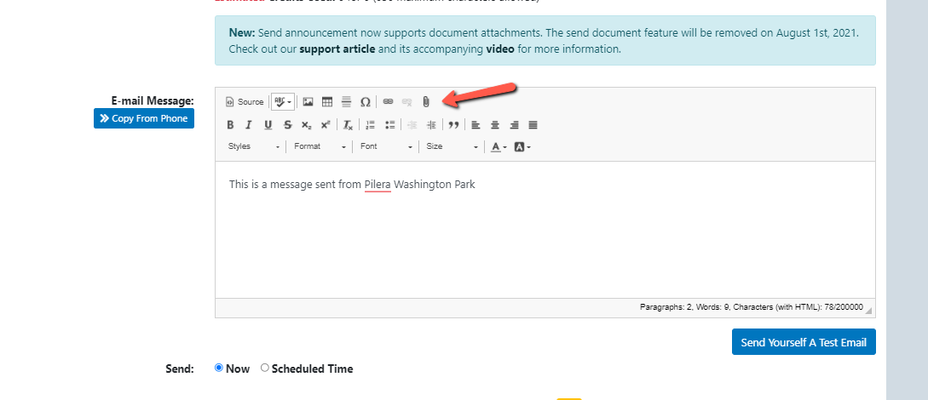Click the editor resize handle corner
This screenshot has height=400, width=928.
coord(869,310)
